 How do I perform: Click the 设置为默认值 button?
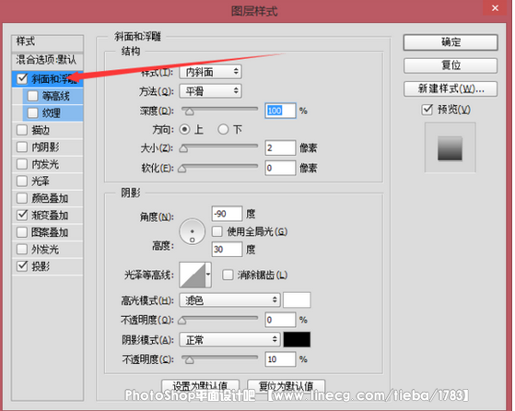click(x=200, y=385)
